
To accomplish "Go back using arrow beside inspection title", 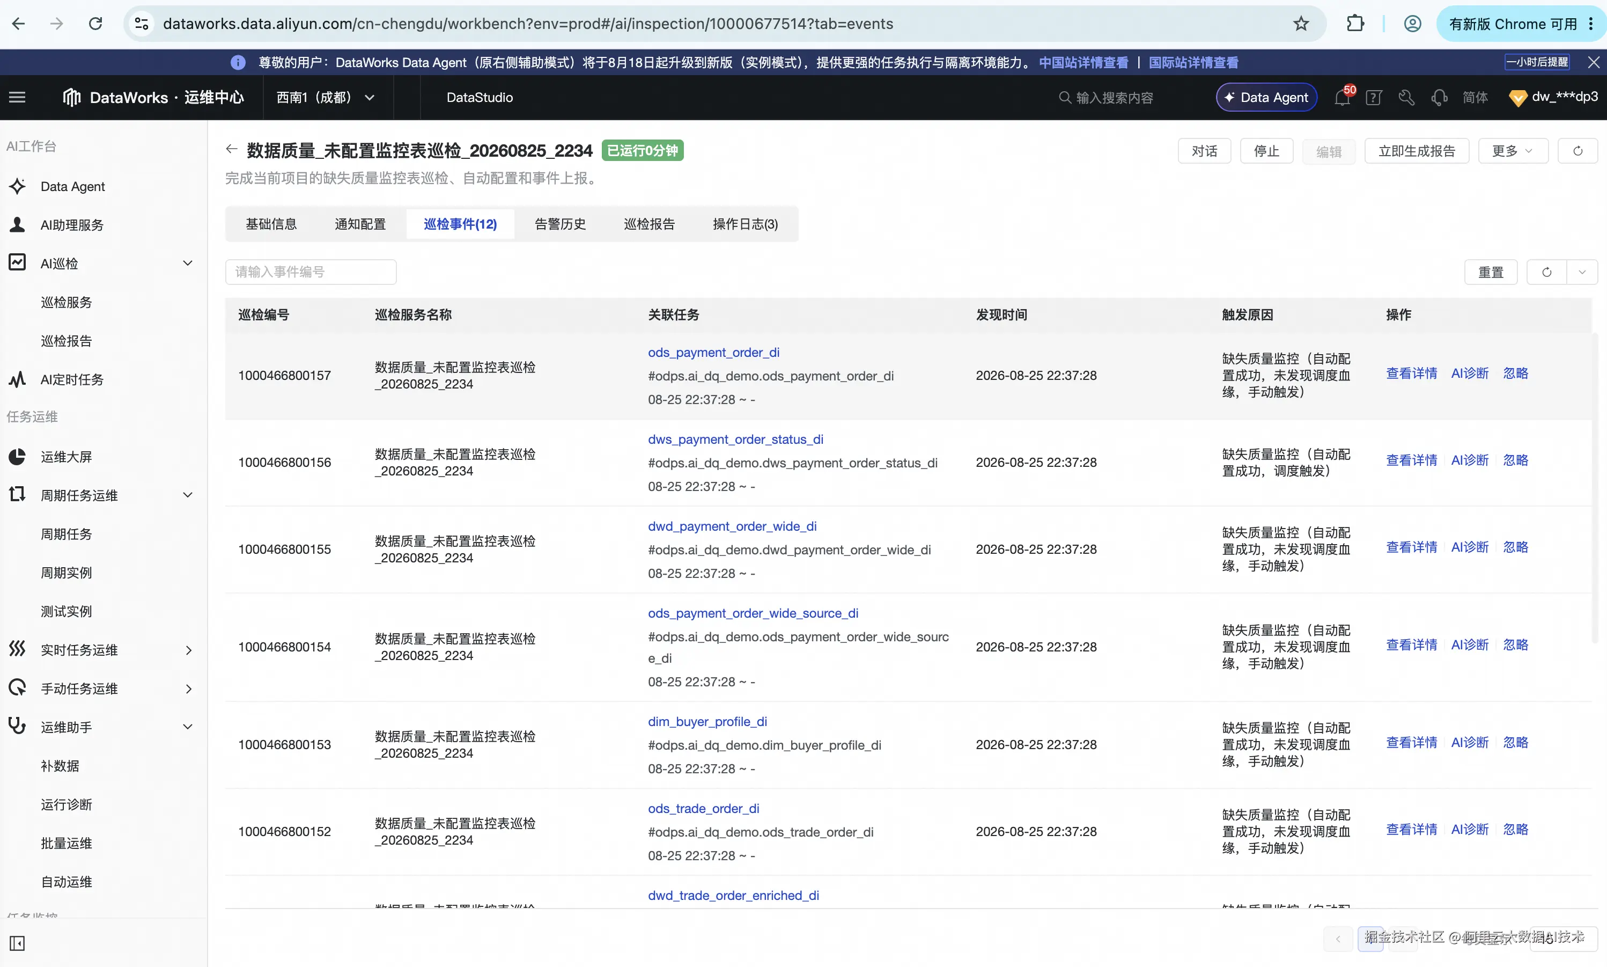I will pos(231,149).
